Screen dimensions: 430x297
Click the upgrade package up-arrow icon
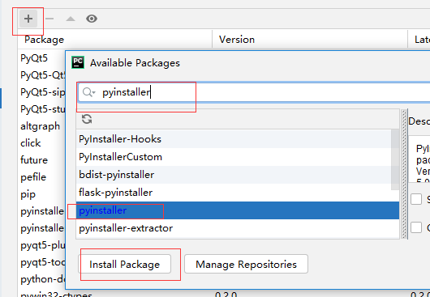pos(71,19)
